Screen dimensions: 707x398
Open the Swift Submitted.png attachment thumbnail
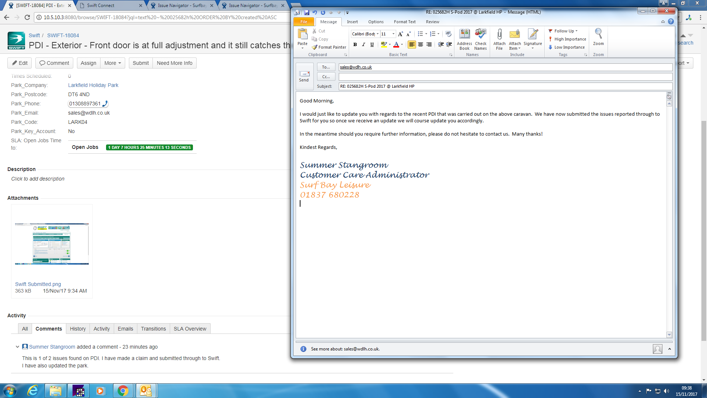point(52,244)
